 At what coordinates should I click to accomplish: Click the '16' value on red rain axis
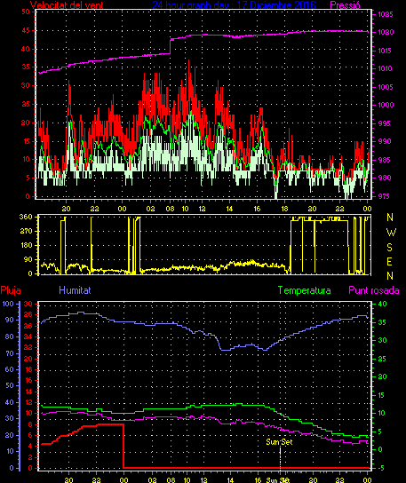[x=28, y=380]
